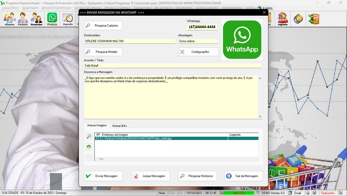This screenshot has height=196, width=347.
Task: Click the Pesquisar Modelo button
Action: click(x=103, y=52)
